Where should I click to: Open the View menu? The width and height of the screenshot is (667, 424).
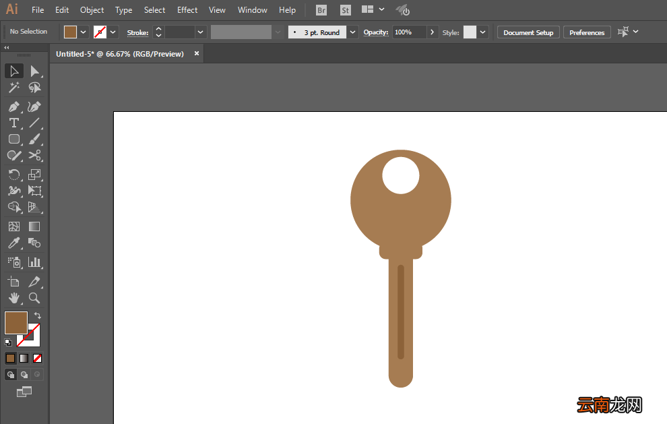217,10
